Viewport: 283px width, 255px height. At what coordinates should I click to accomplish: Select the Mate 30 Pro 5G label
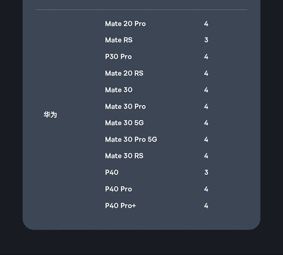(131, 140)
